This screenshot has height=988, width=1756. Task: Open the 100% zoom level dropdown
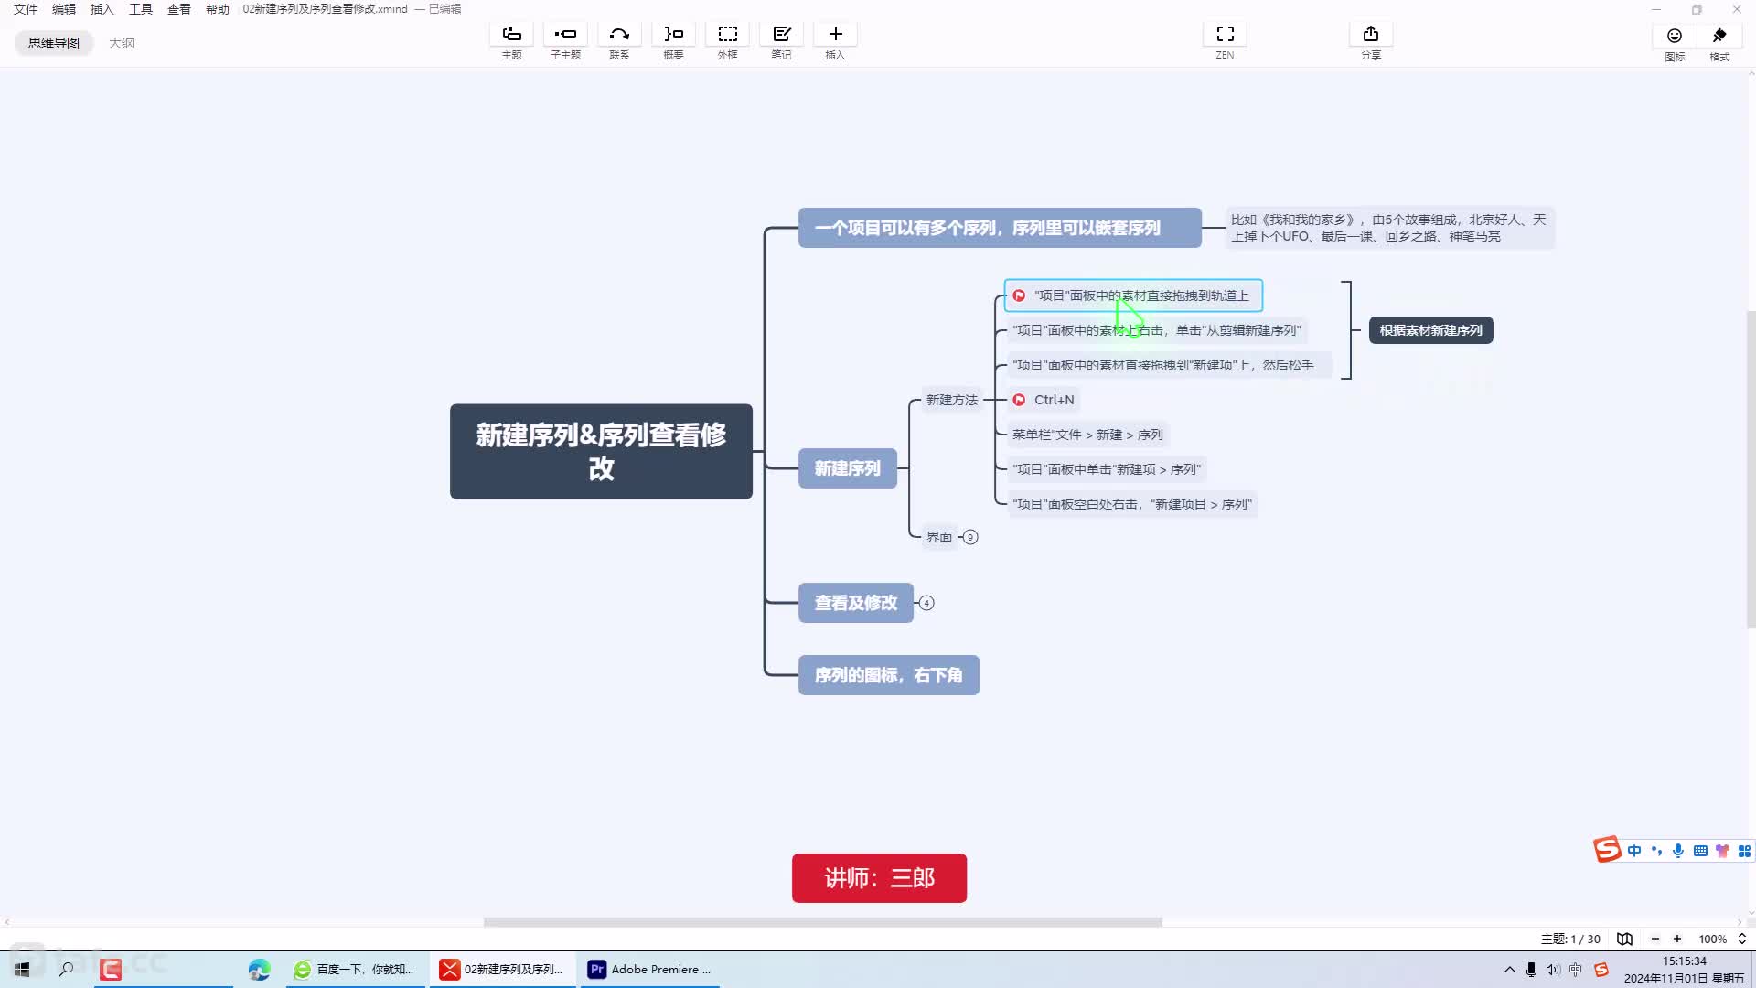tap(1722, 939)
